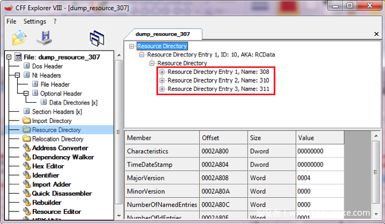
Task: Save file with the floppy disk icon
Action: click(x=45, y=38)
